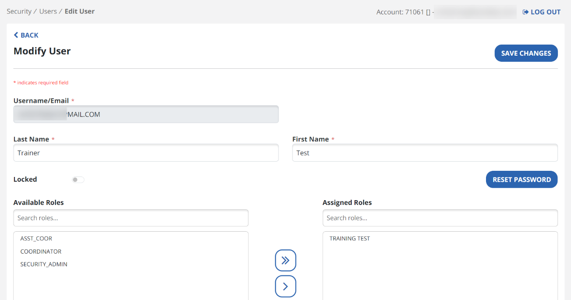This screenshot has width=571, height=300.
Task: Click the move all roles double-arrow button
Action: (285, 261)
